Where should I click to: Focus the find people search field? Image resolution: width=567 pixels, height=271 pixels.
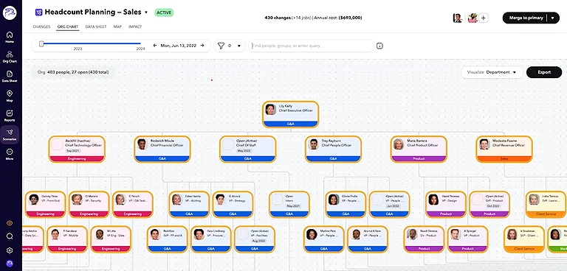coord(312,46)
